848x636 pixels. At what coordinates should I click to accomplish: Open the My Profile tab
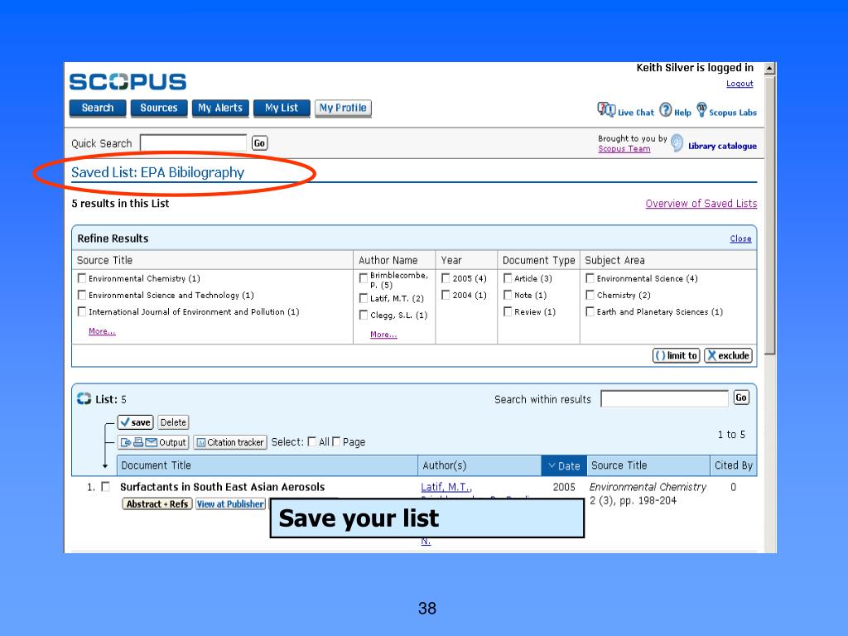click(343, 108)
